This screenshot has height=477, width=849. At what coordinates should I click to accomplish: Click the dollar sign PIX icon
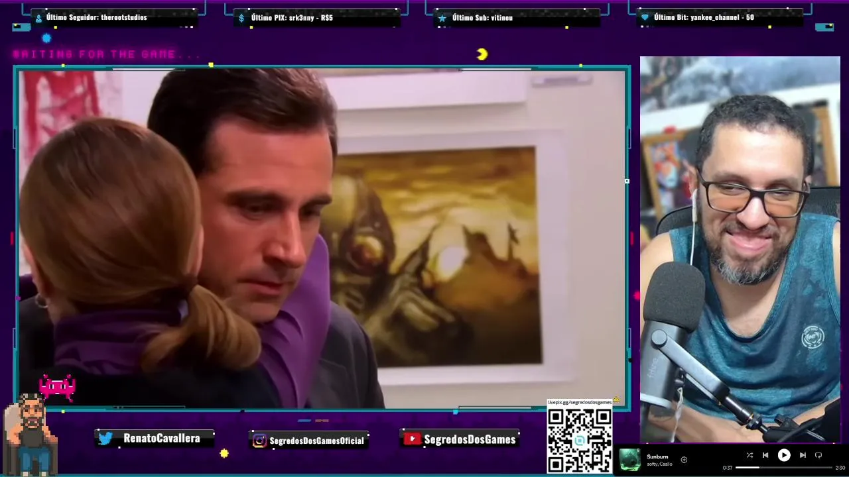(241, 18)
